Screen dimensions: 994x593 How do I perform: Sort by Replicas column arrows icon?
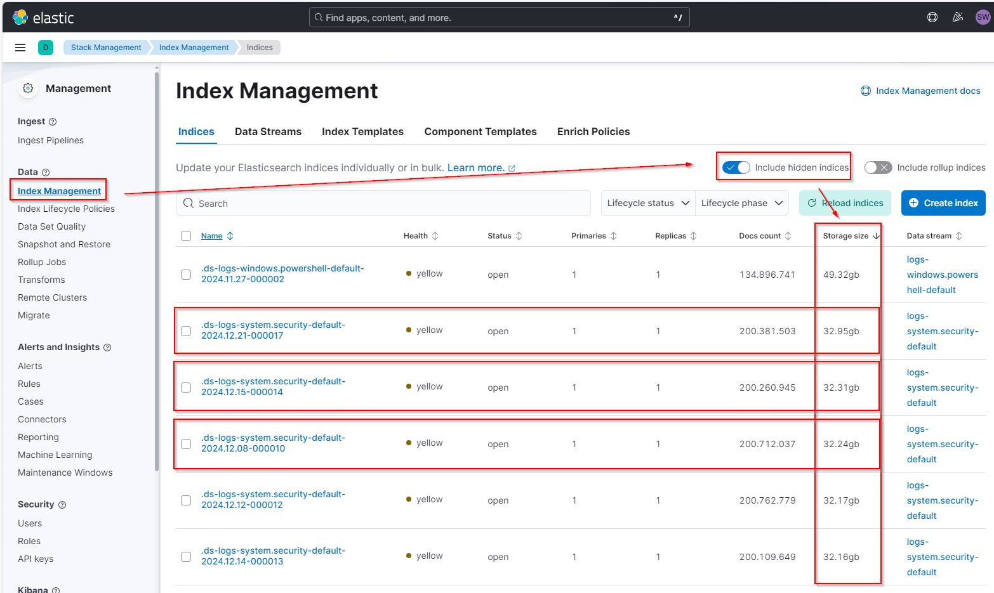[693, 236]
